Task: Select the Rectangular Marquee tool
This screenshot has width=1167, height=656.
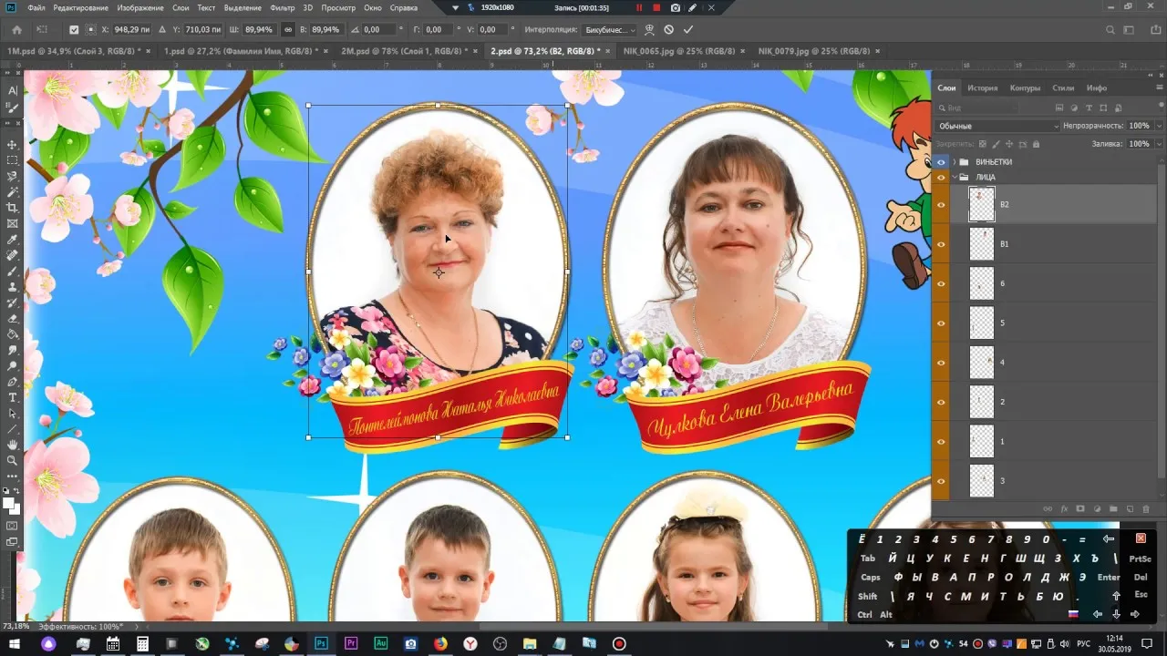Action: (13, 160)
